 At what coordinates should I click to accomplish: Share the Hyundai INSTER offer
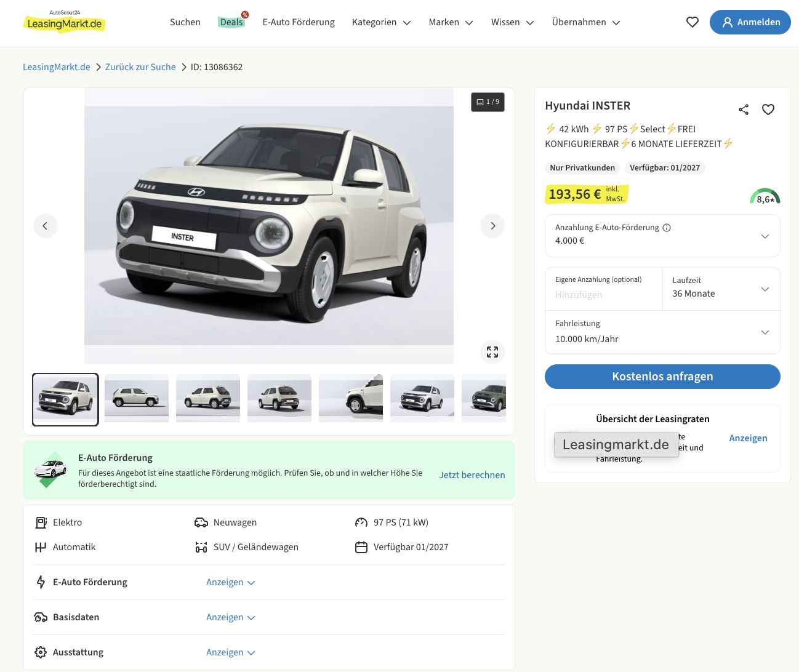pos(744,110)
